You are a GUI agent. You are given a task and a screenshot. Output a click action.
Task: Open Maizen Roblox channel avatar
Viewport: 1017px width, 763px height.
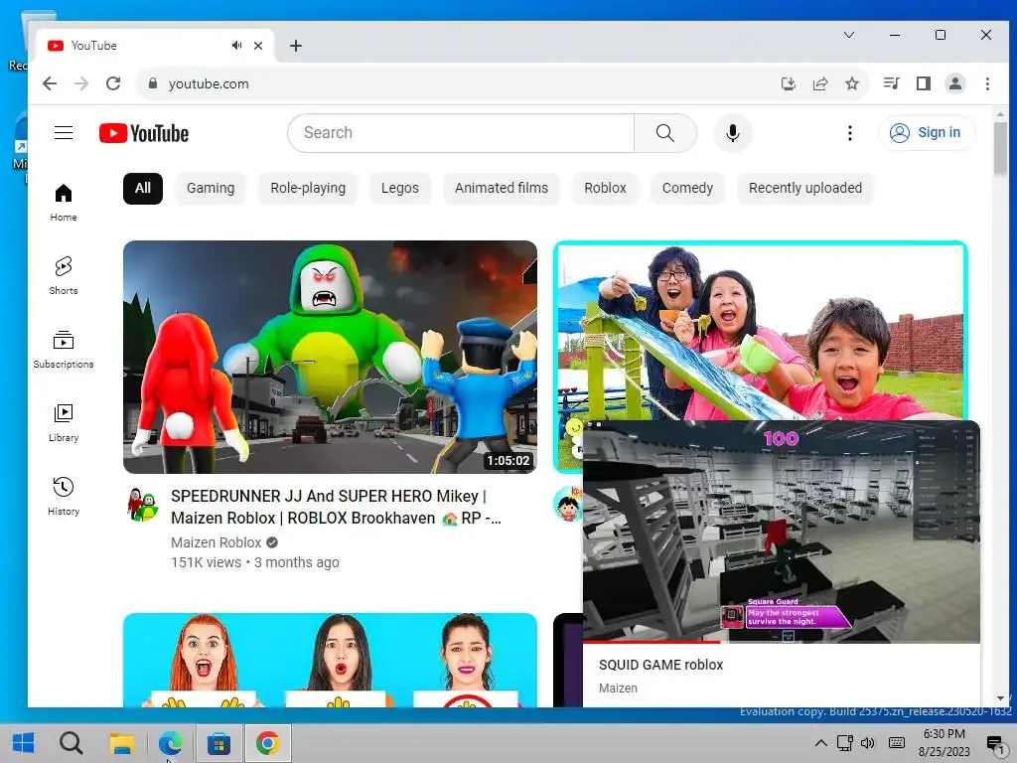coord(143,504)
